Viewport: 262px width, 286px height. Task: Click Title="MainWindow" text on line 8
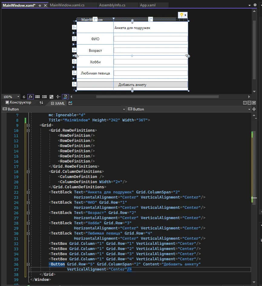tap(69, 120)
